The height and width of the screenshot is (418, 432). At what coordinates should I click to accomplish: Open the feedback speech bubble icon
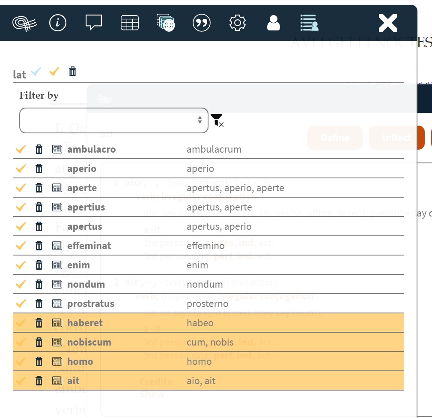(93, 23)
